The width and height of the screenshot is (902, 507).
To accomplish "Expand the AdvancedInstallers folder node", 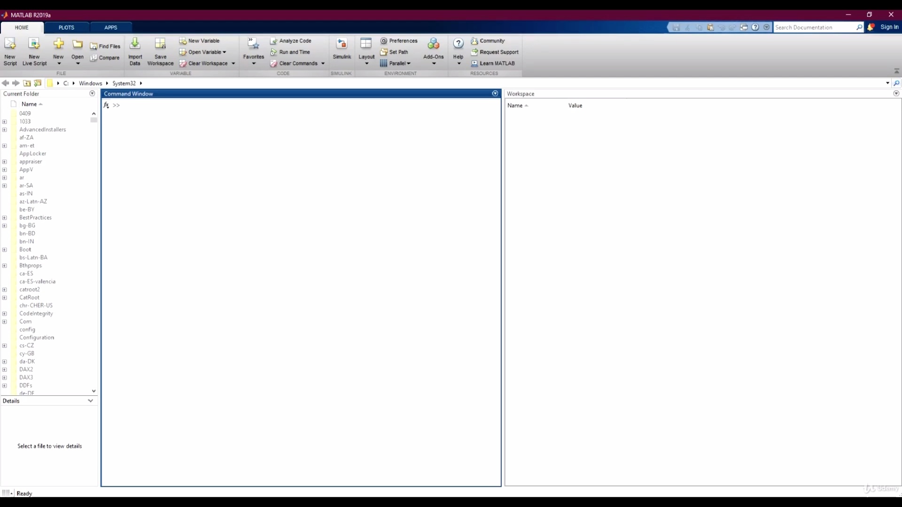I will 5,130.
